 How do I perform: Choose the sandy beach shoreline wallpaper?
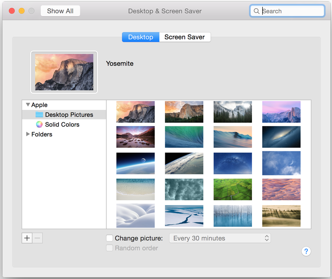click(x=136, y=189)
